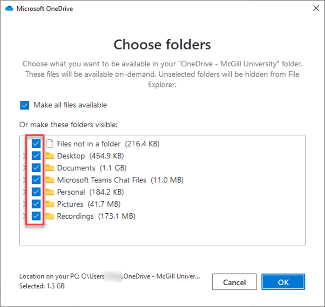Expand the Microsoft Teams Chat Files folder

tap(24, 180)
